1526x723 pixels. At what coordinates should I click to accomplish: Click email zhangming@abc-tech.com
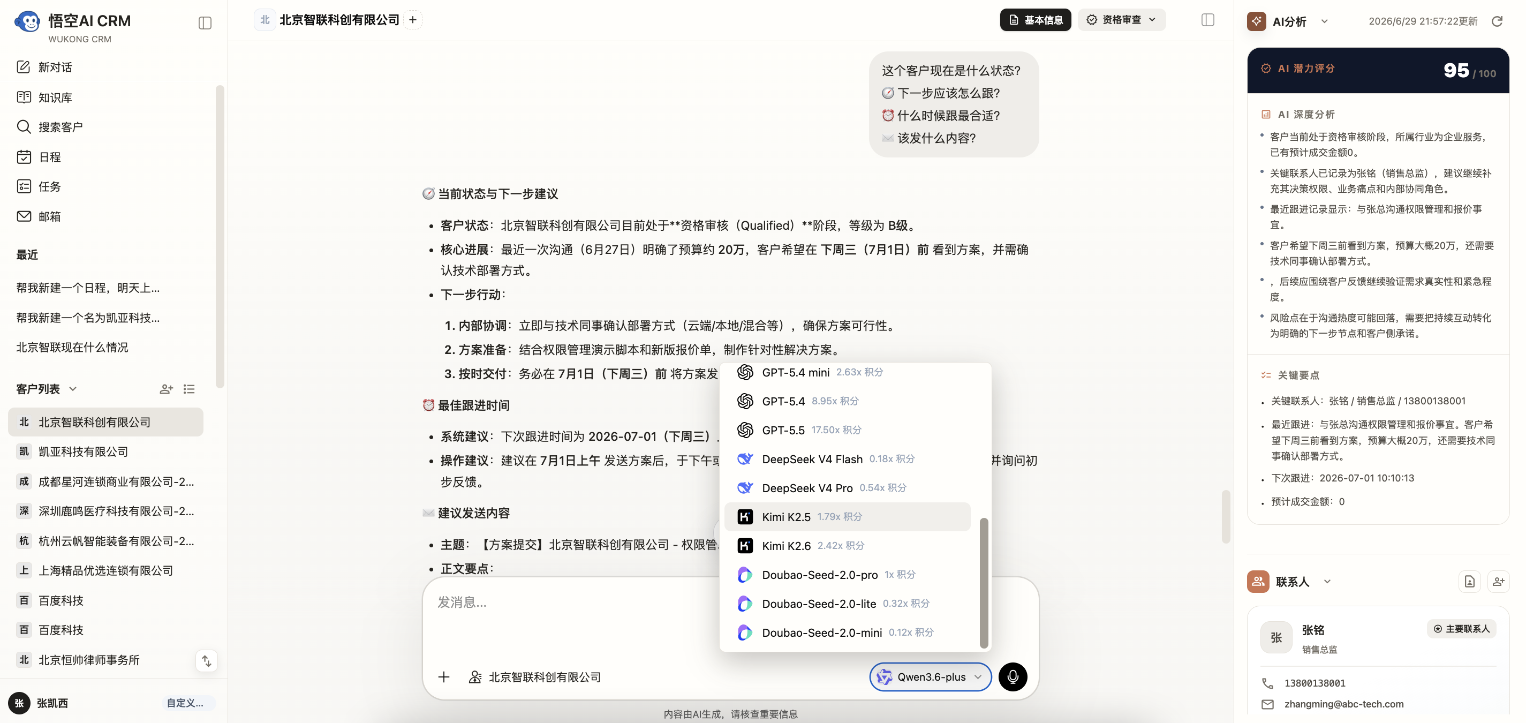[1343, 704]
